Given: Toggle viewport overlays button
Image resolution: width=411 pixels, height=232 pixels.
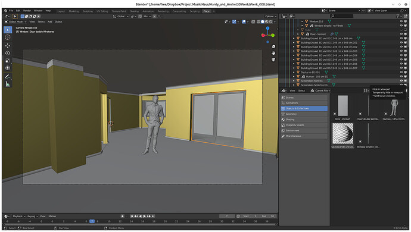Looking at the screenshot, I should (x=244, y=22).
